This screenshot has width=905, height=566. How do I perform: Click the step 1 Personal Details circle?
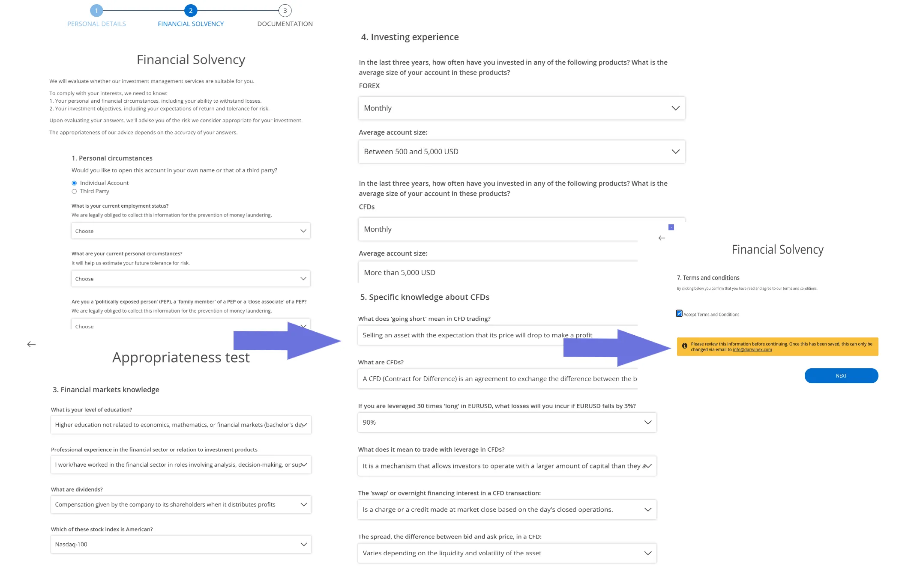point(96,11)
